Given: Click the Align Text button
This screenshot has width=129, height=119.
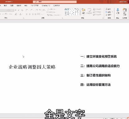Looking at the screenshot, I should [51, 12].
